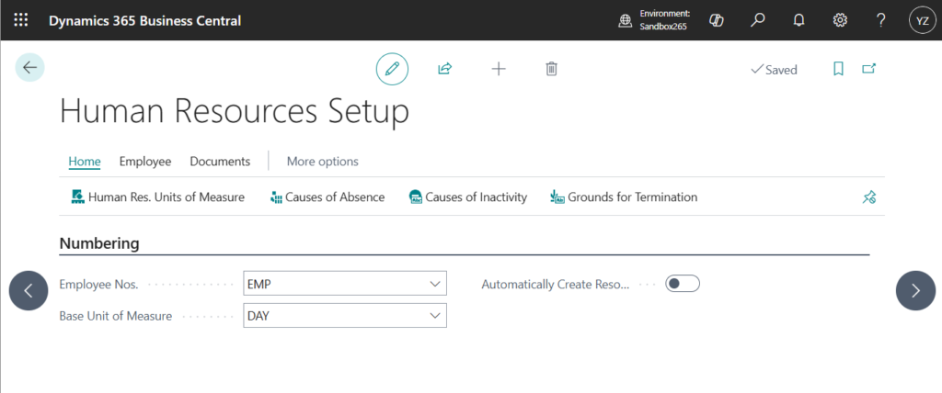Open Grounds for Termination
This screenshot has height=393, width=942.
(x=624, y=196)
